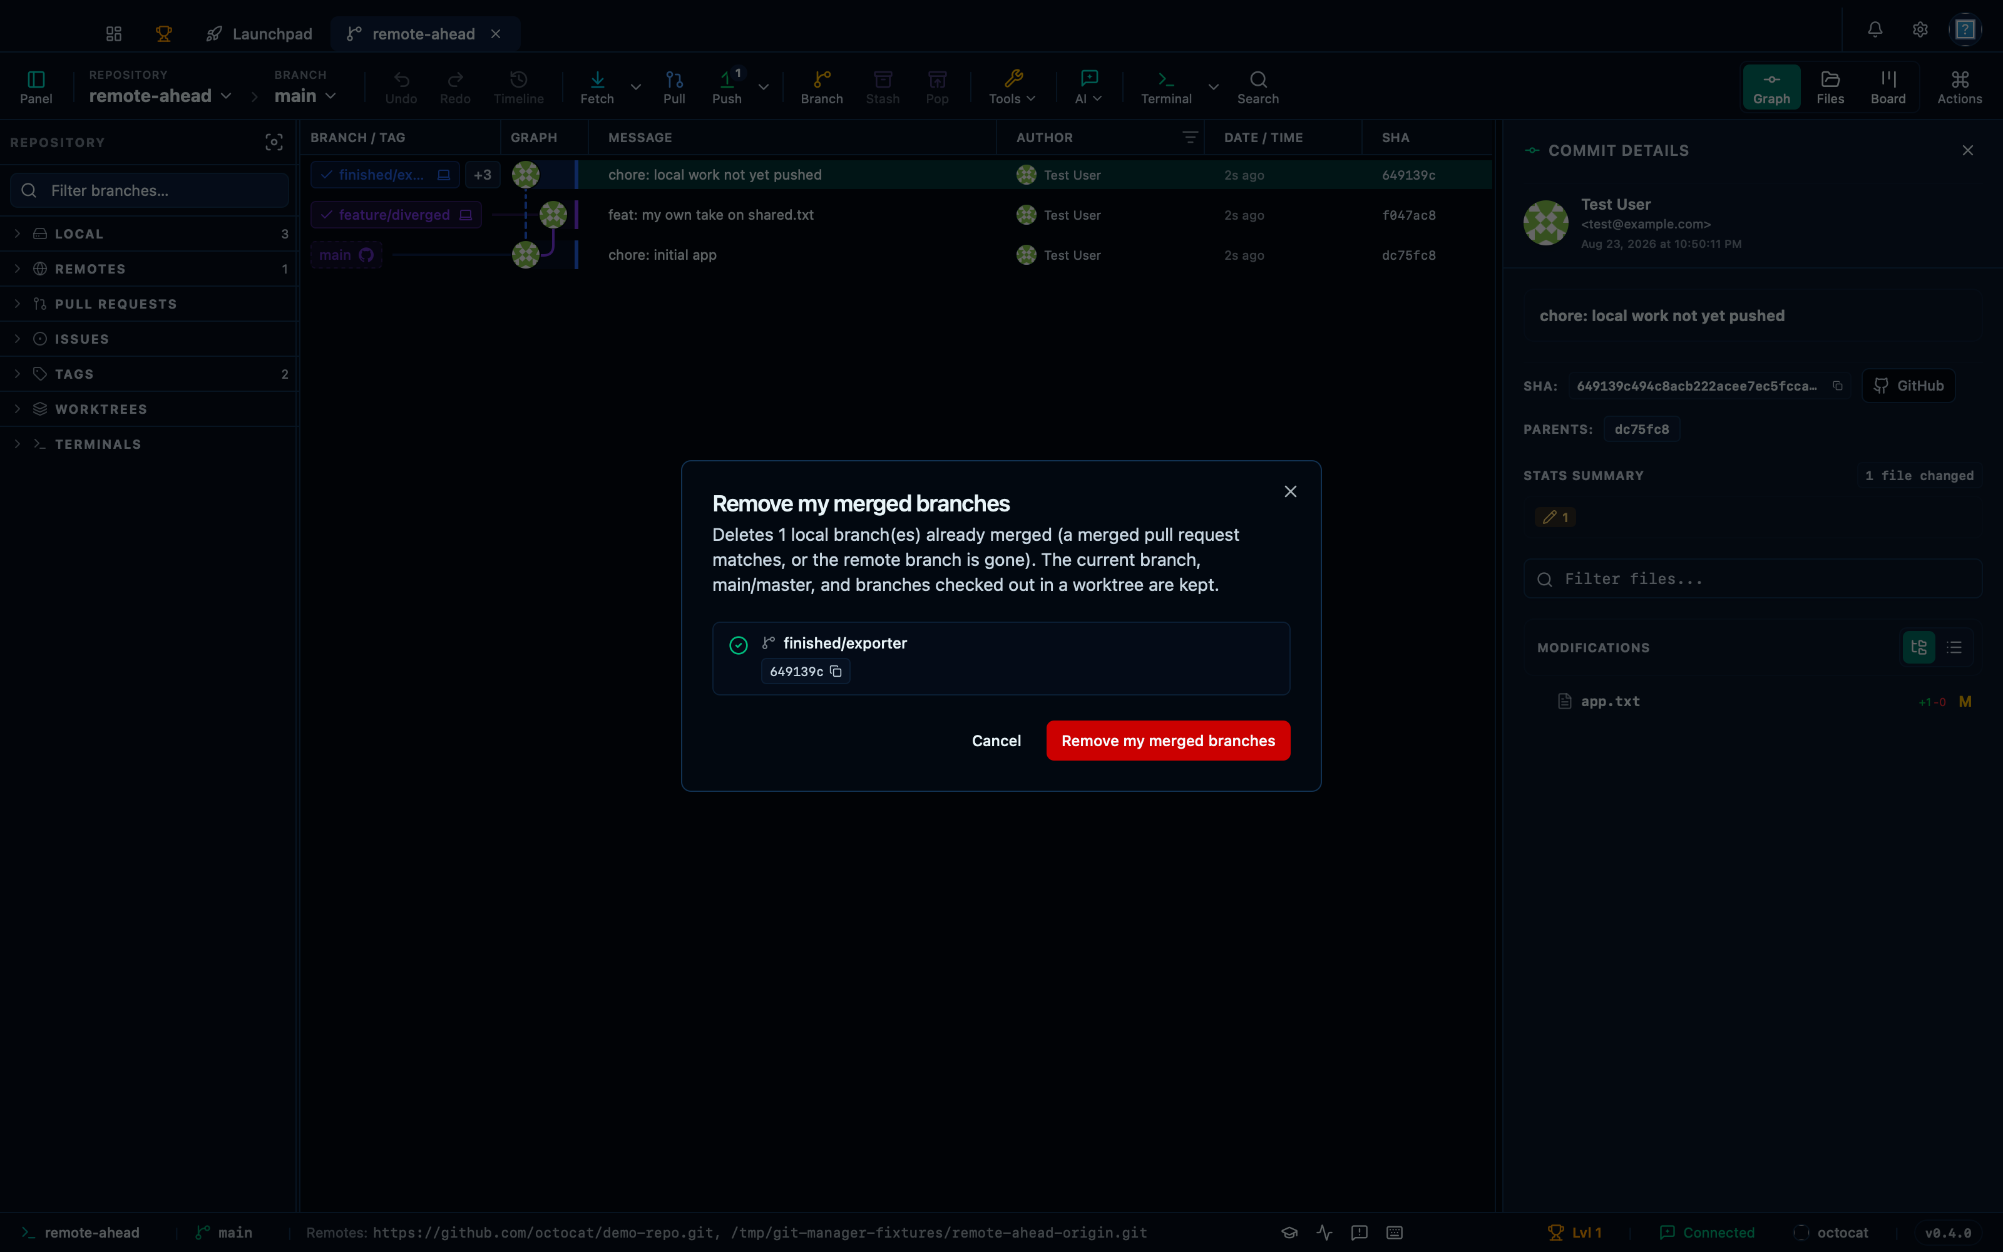This screenshot has width=2003, height=1252.
Task: Click the graduation cap icon in status bar
Action: click(1289, 1232)
